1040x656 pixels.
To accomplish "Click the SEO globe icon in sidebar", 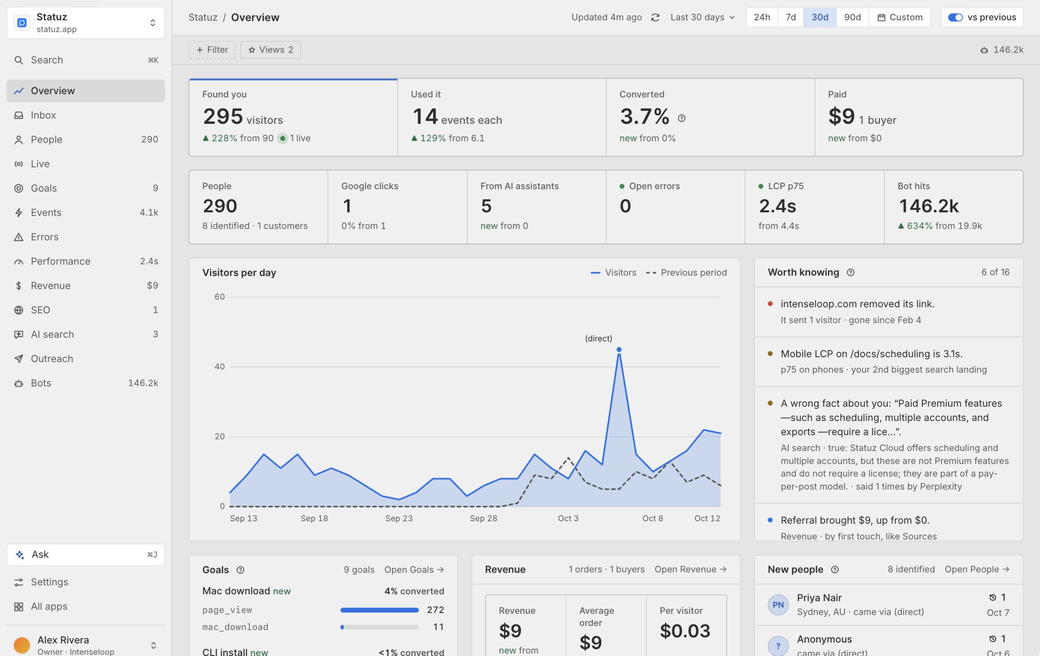I will tap(19, 310).
